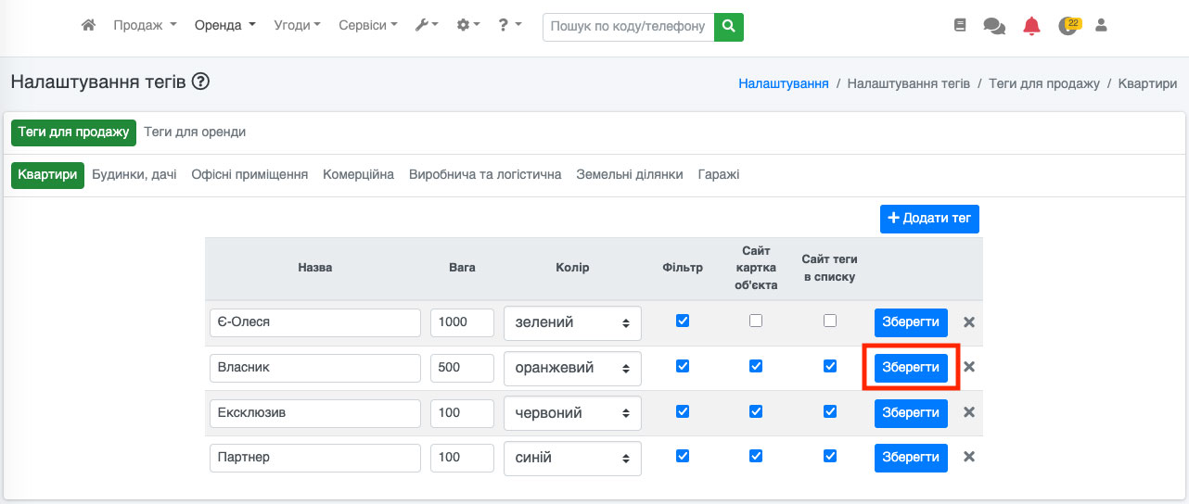Open the chat messages icon

click(994, 27)
